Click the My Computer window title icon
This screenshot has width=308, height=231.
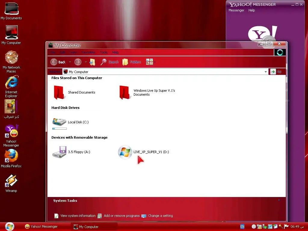[x=51, y=45]
